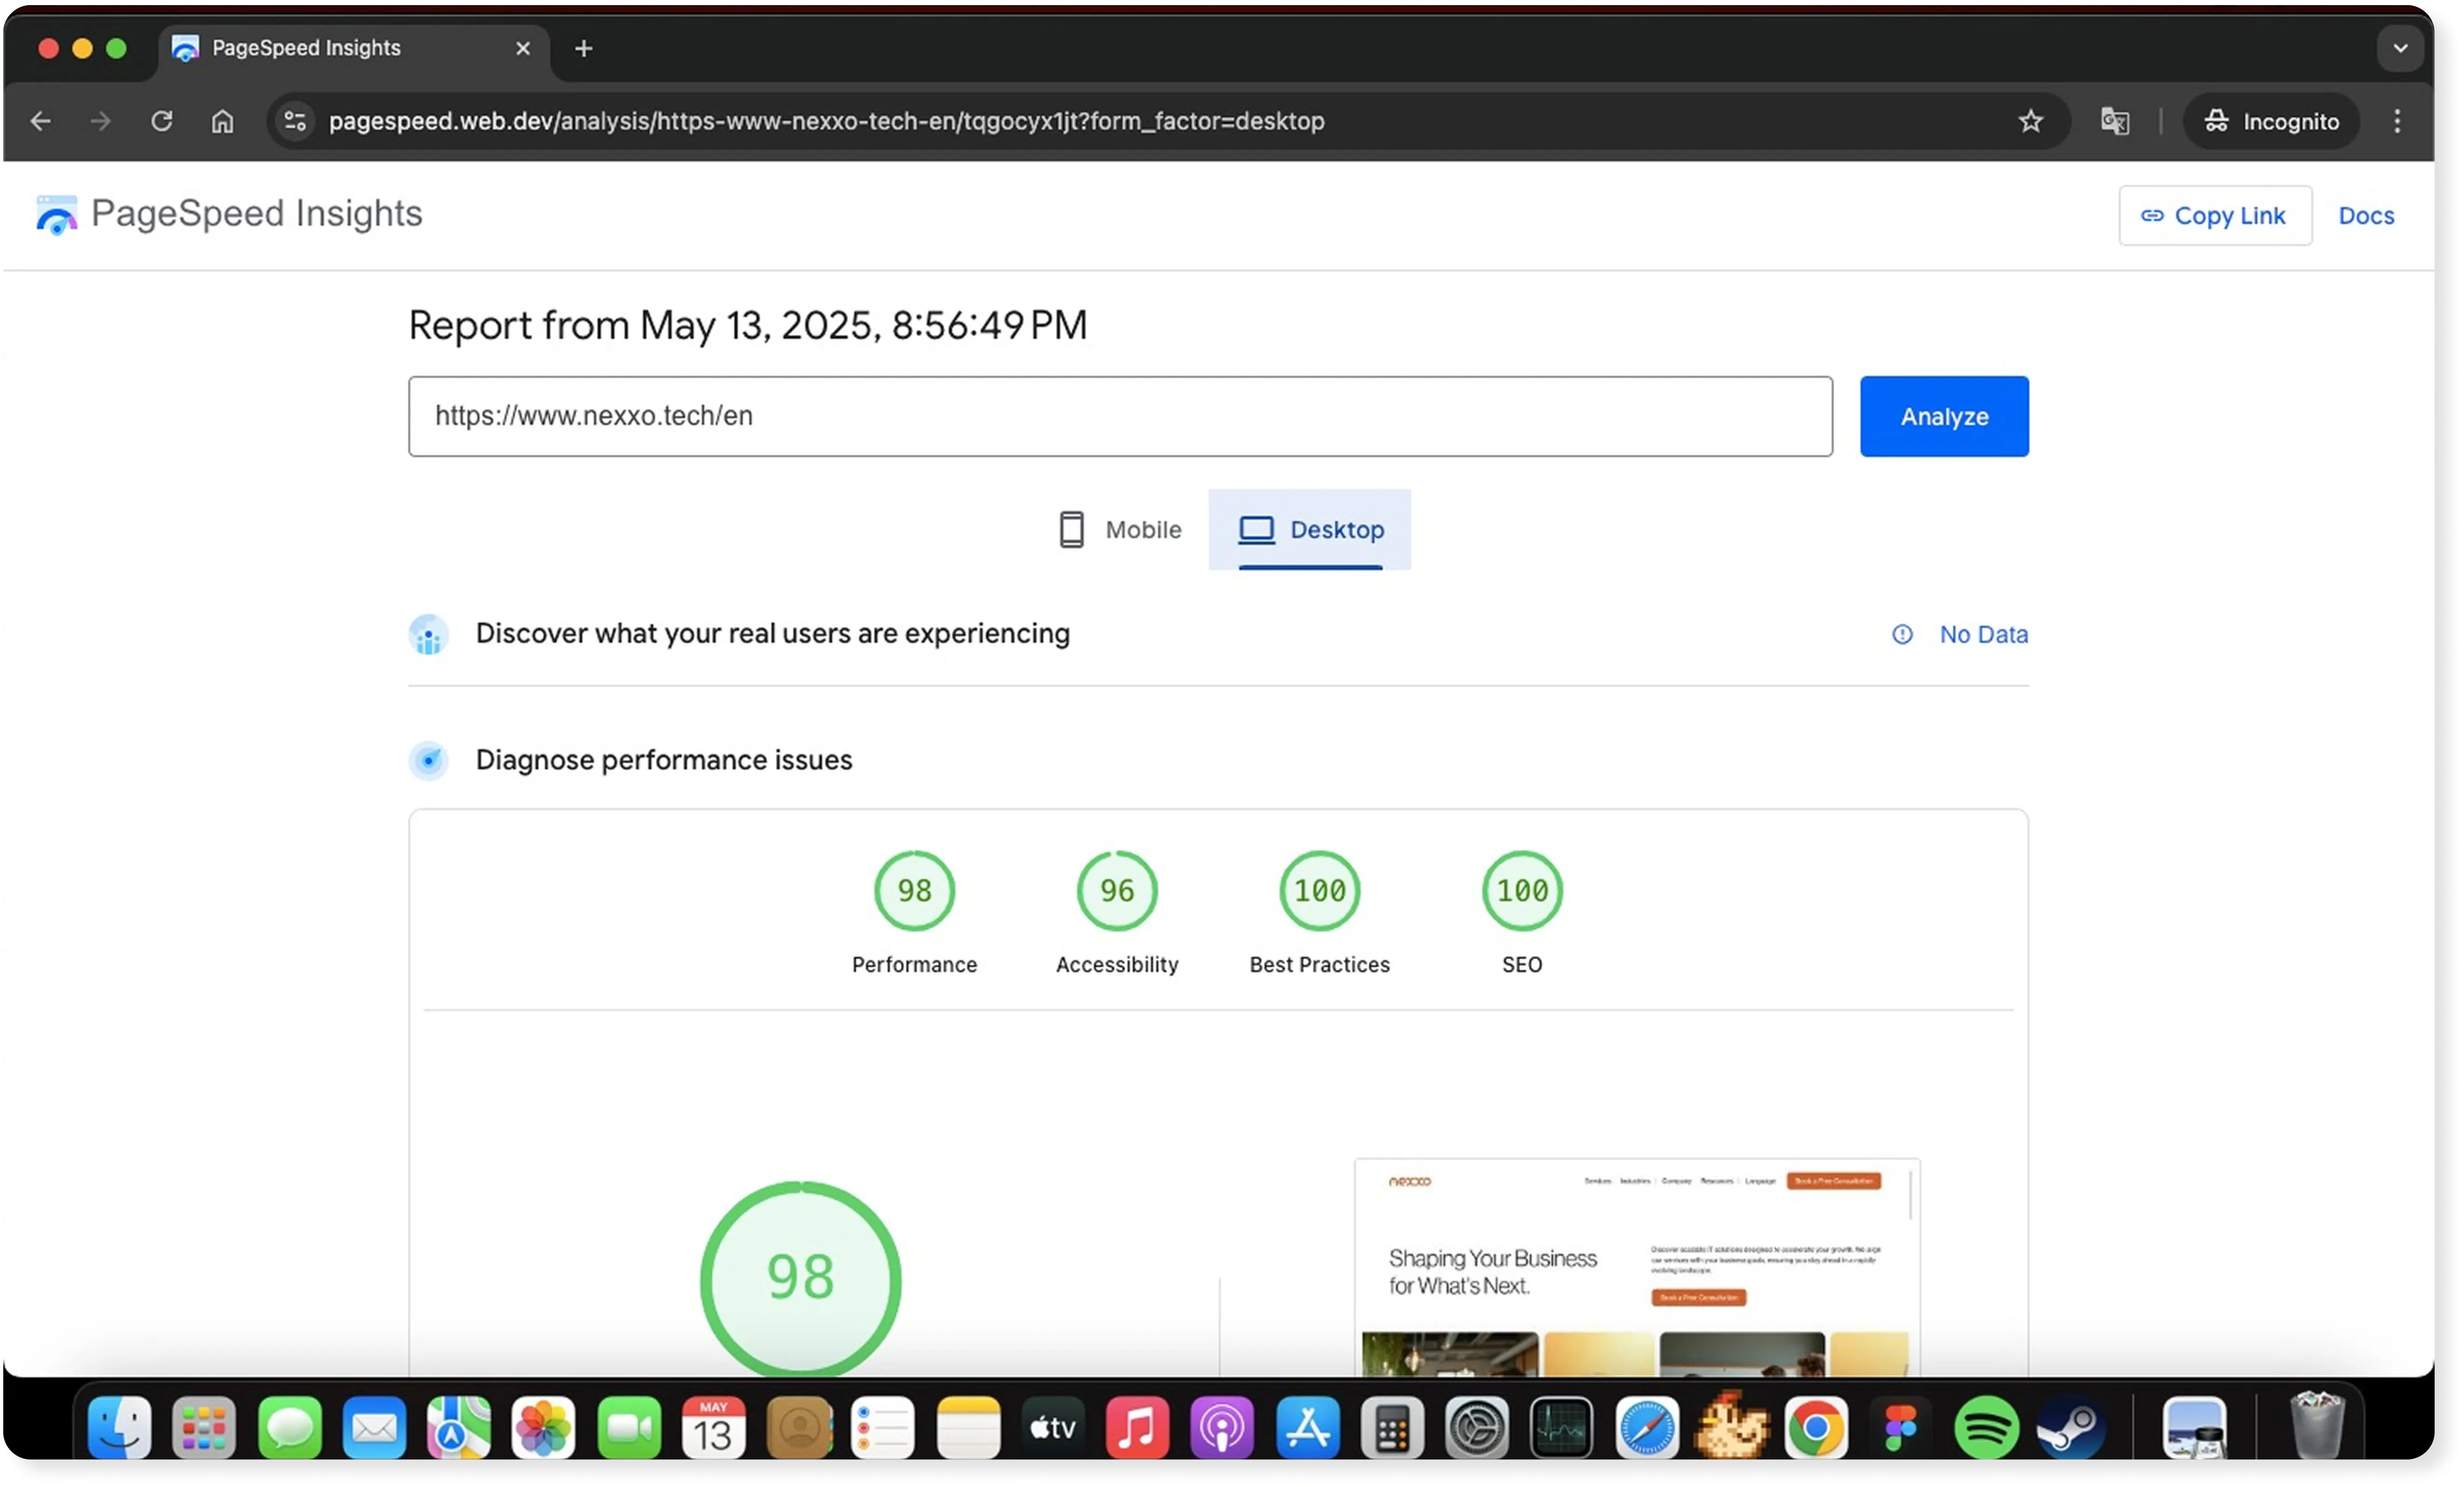Reload the page
The image size is (2464, 1487).
coord(162,121)
